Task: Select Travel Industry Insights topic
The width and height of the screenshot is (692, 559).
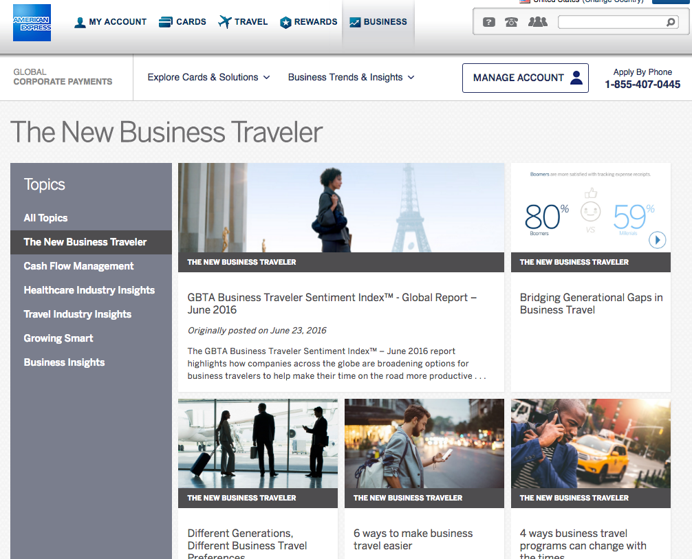Action: [x=78, y=314]
